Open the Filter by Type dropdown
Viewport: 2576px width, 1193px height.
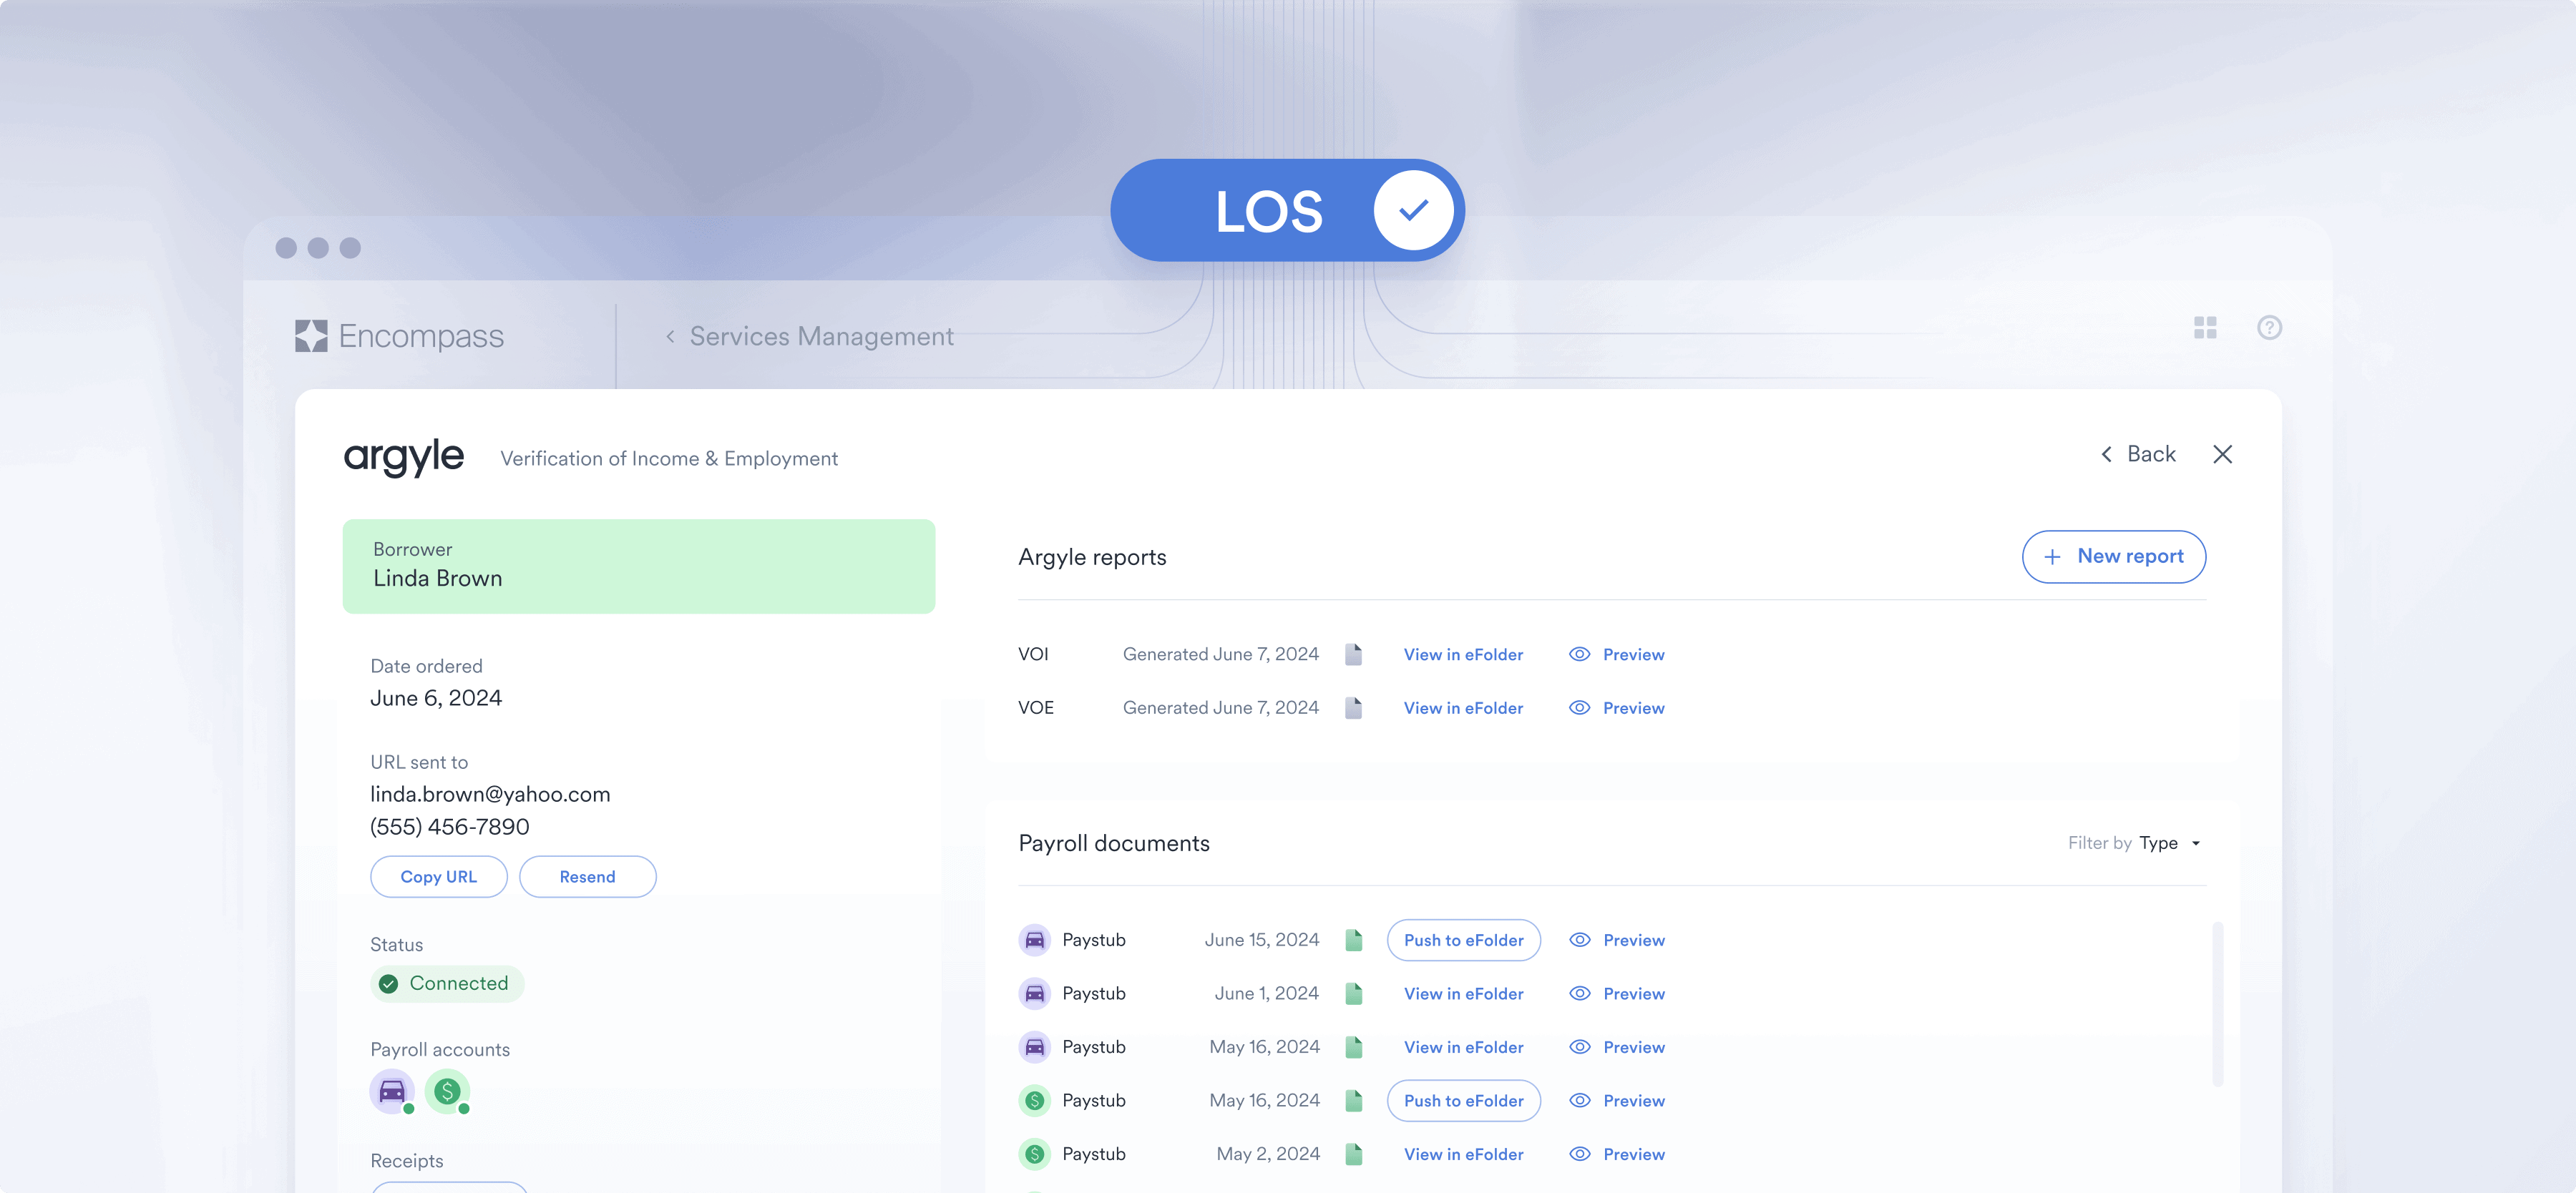tap(2135, 843)
